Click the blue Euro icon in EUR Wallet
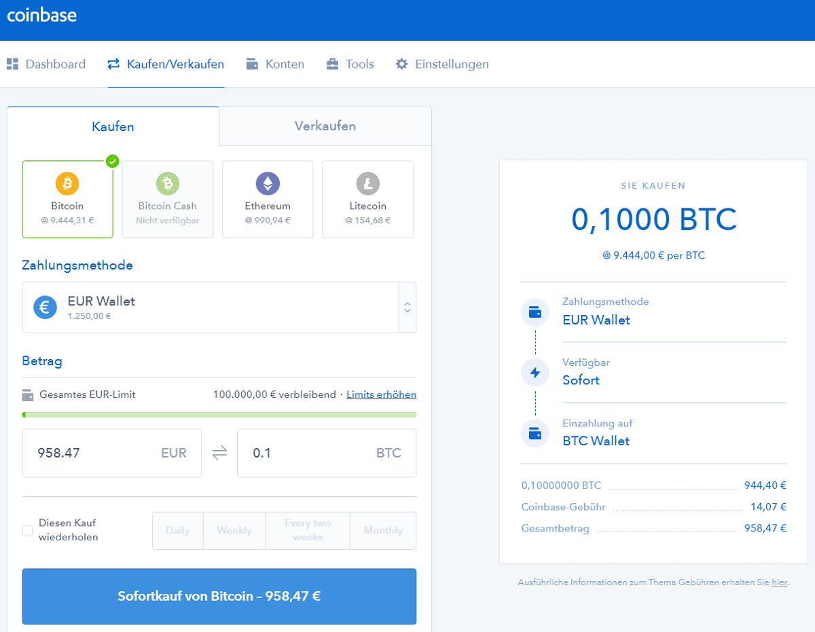The height and width of the screenshot is (632, 815). coord(46,308)
